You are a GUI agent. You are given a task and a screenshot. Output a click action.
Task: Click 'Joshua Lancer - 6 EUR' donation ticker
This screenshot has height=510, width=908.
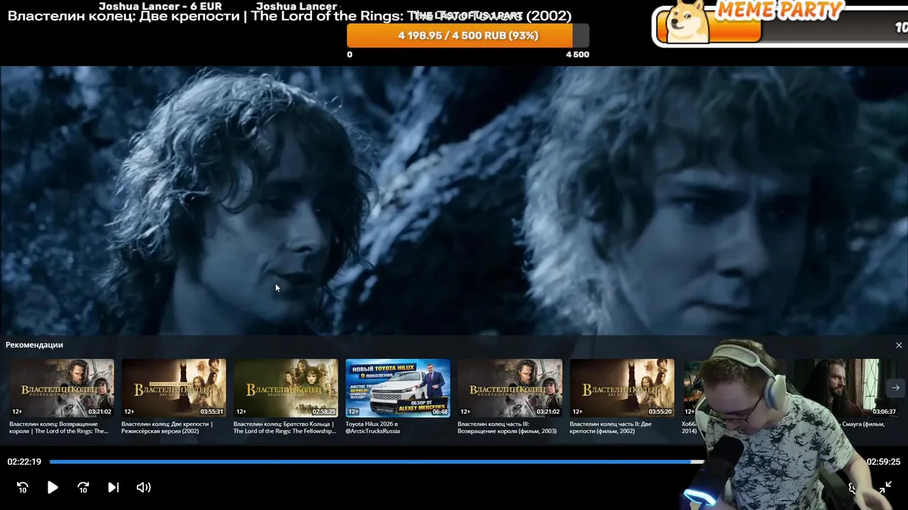point(160,6)
